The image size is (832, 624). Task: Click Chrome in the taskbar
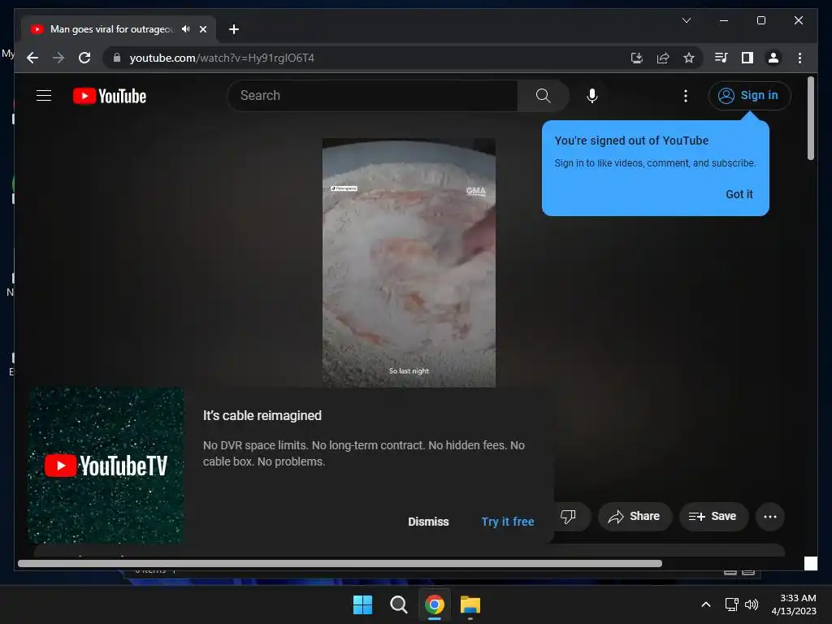[x=434, y=604]
